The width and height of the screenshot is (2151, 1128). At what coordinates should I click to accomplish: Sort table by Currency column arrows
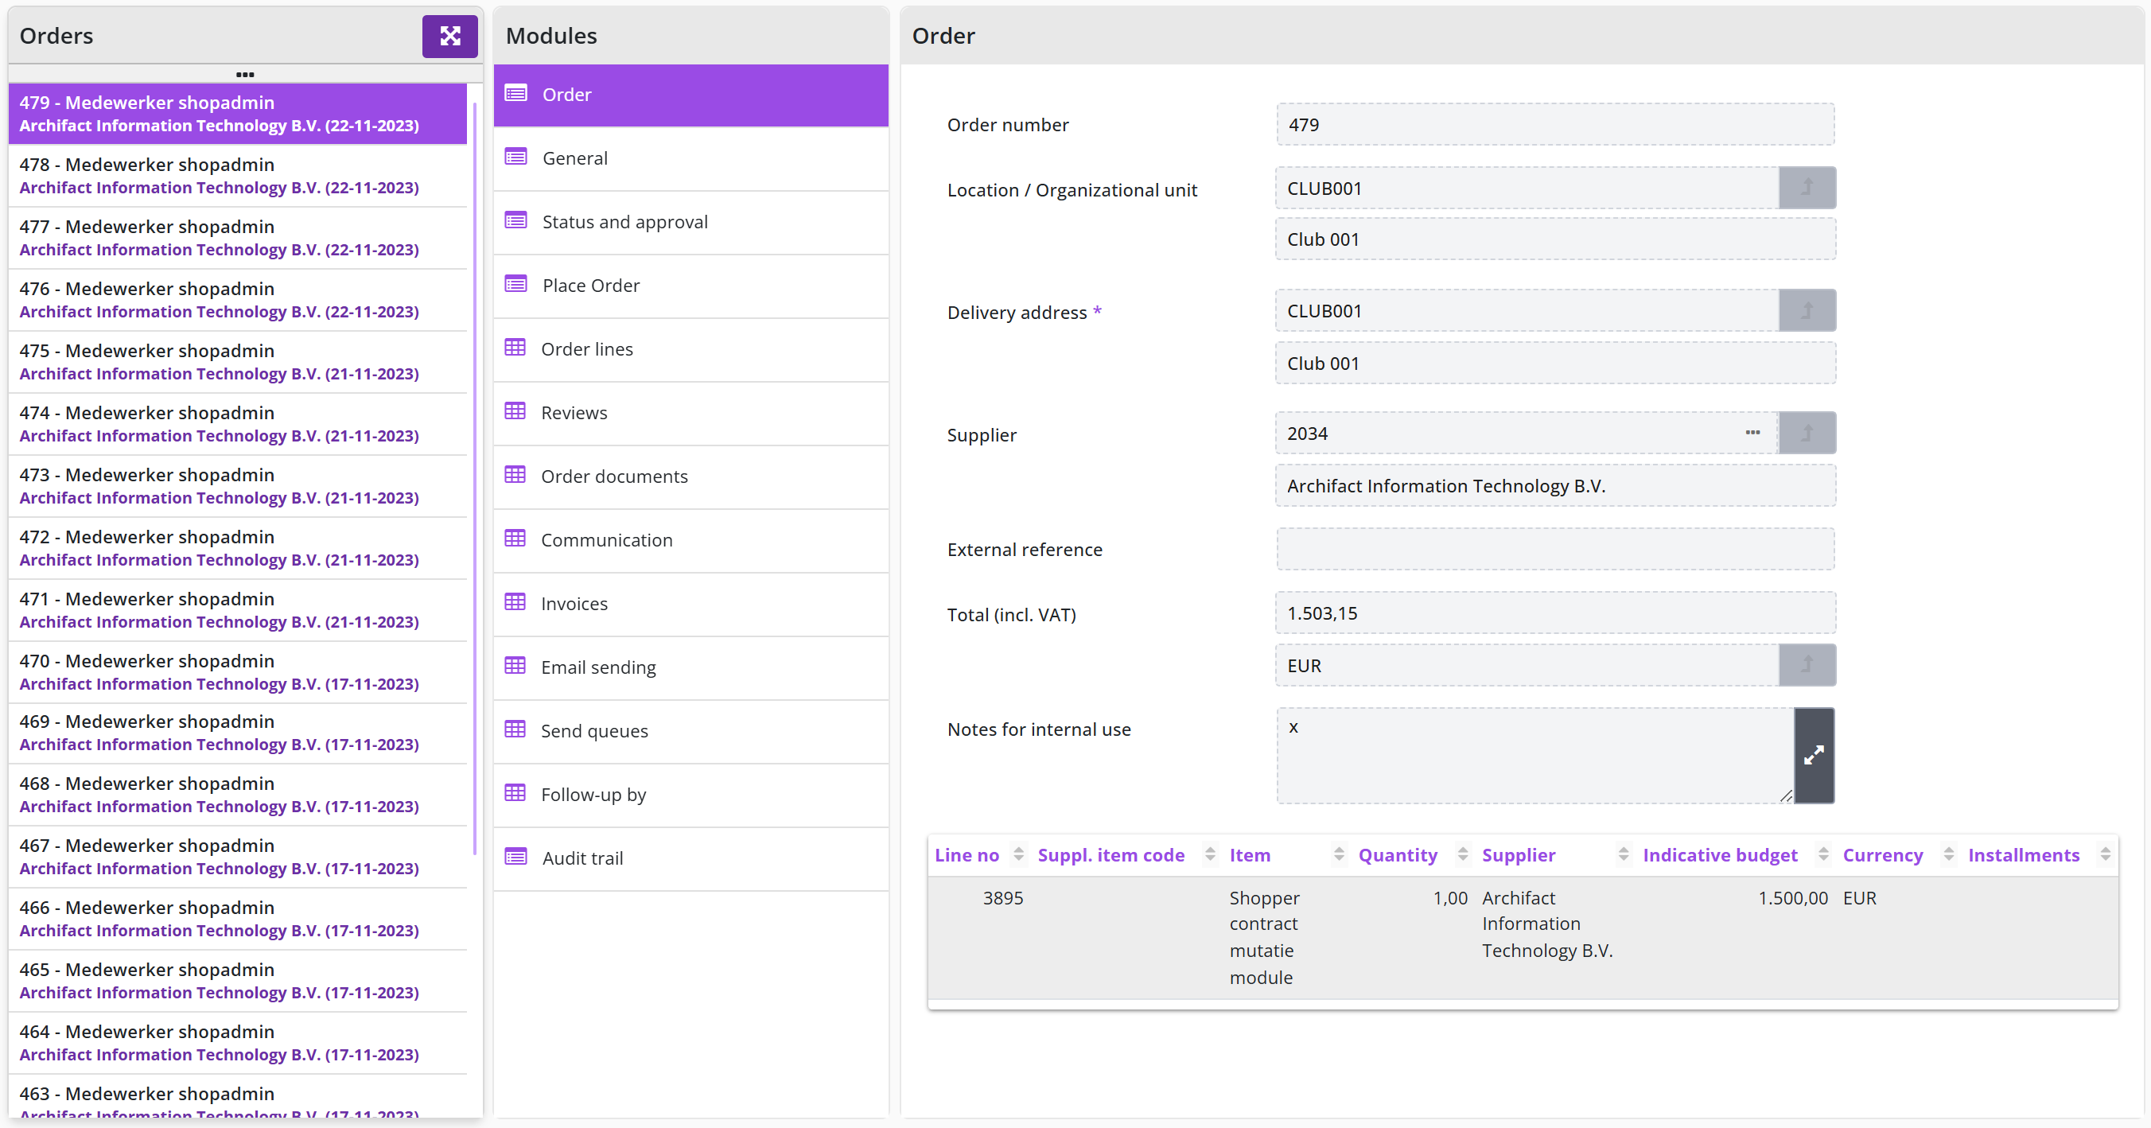[1948, 854]
